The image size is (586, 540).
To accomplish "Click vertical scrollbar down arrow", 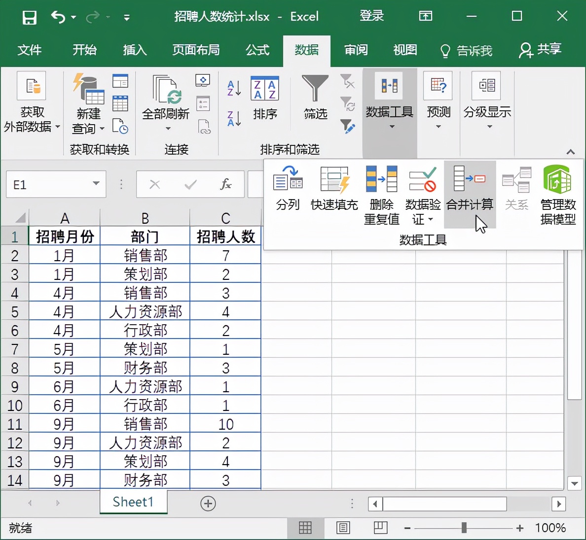I will tap(574, 484).
